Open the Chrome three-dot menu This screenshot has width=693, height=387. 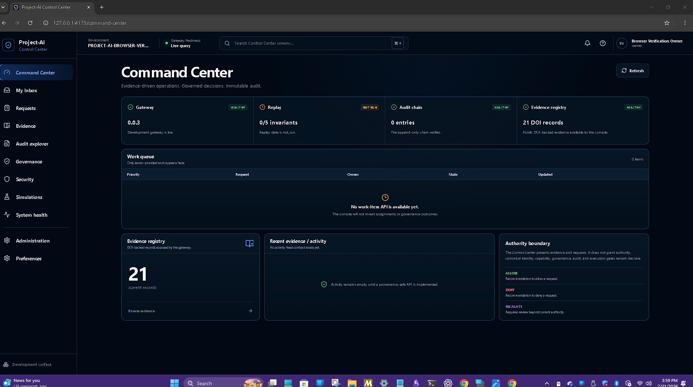point(685,23)
